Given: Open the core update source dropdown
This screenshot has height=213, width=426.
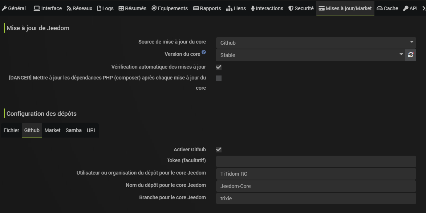Looking at the screenshot, I should [316, 43].
